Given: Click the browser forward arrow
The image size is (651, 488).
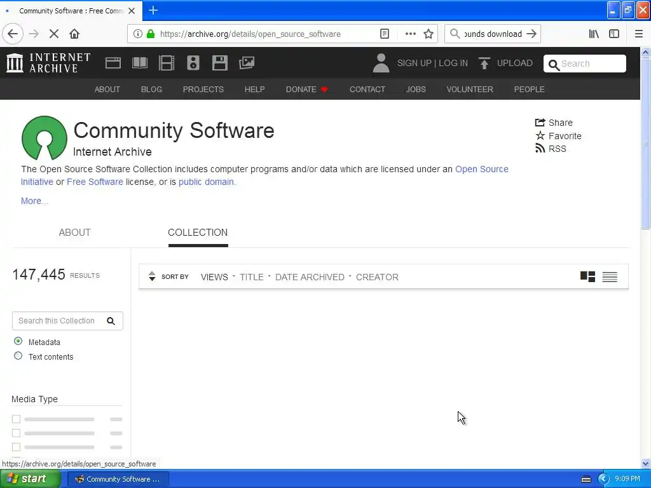Looking at the screenshot, I should point(34,34).
